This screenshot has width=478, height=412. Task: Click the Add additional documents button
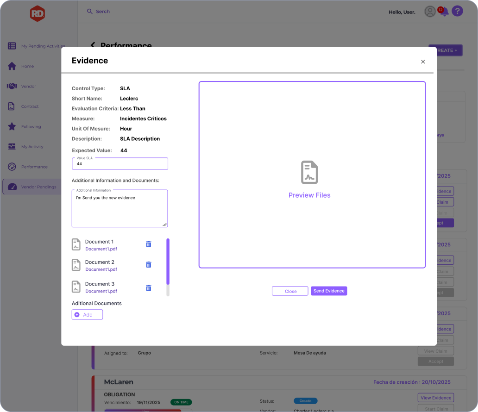(87, 314)
